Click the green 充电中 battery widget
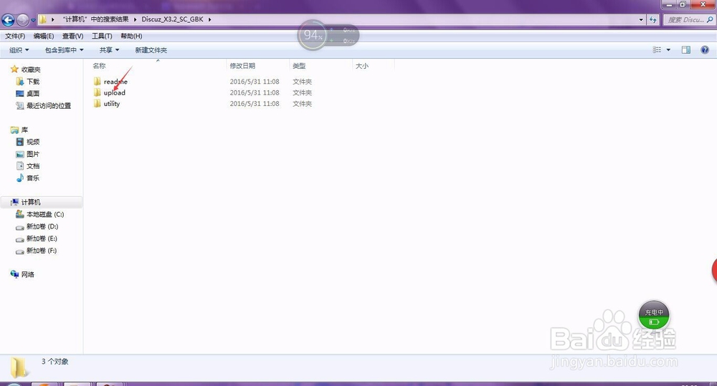This screenshot has width=717, height=386. (654, 315)
